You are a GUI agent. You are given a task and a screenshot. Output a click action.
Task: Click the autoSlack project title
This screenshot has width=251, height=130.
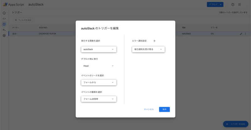[x=36, y=4]
